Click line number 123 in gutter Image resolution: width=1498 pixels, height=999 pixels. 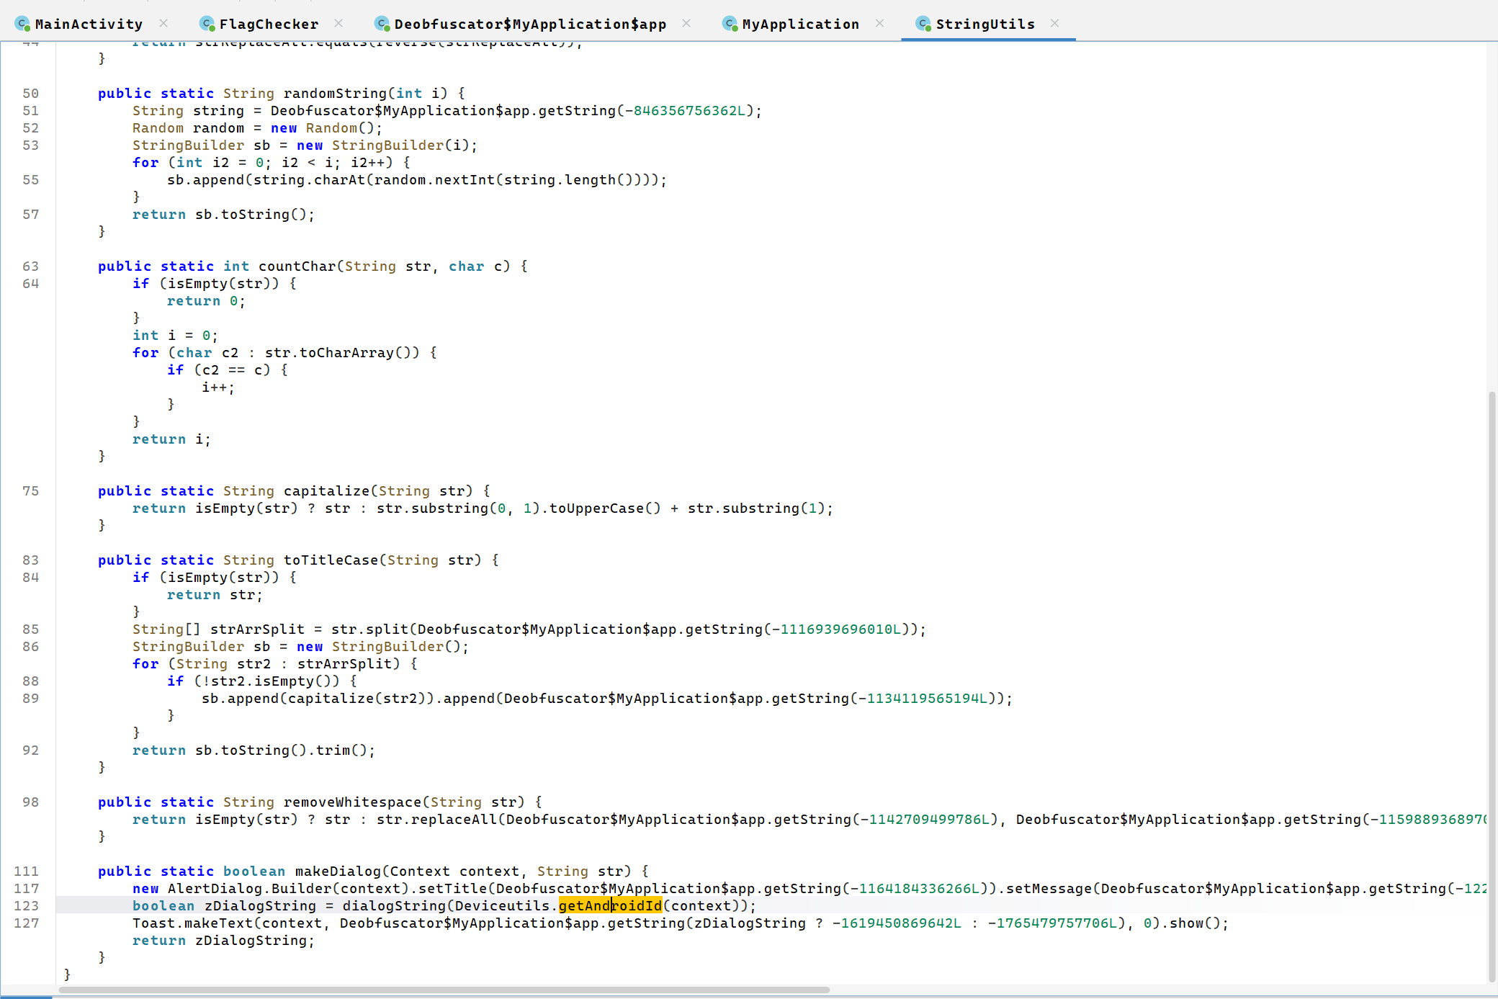tap(27, 905)
